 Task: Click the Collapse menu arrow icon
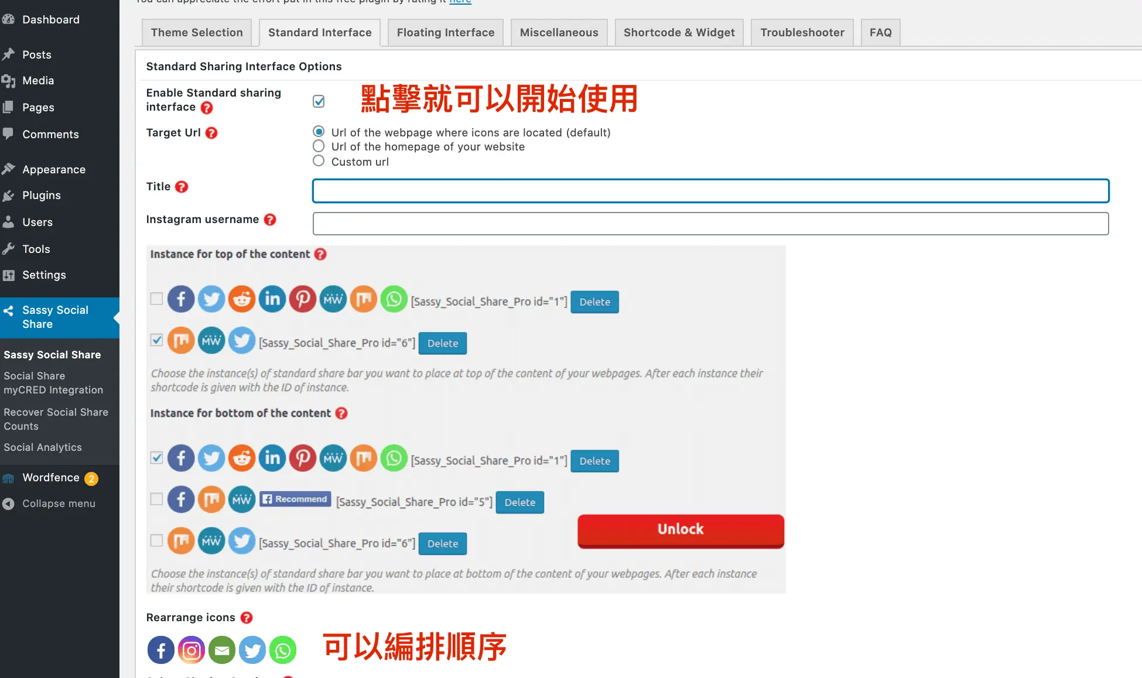(x=8, y=504)
